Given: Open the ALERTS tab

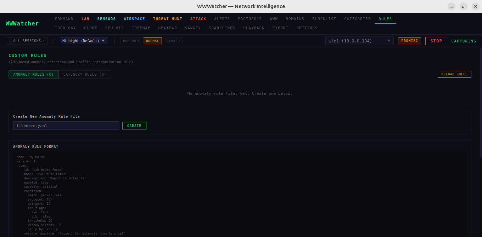Looking at the screenshot, I should coord(222,19).
